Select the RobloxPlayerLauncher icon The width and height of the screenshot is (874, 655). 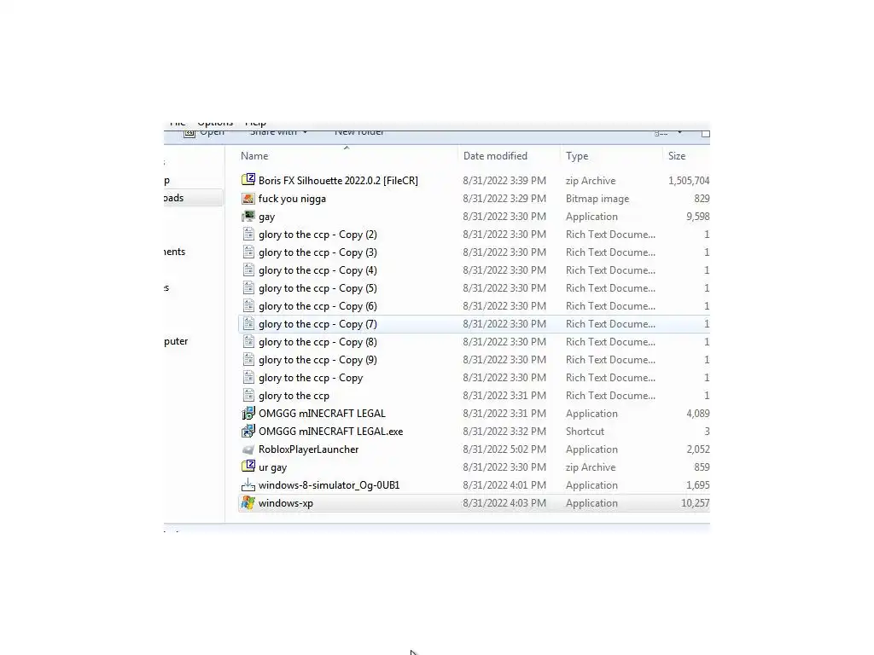point(248,449)
